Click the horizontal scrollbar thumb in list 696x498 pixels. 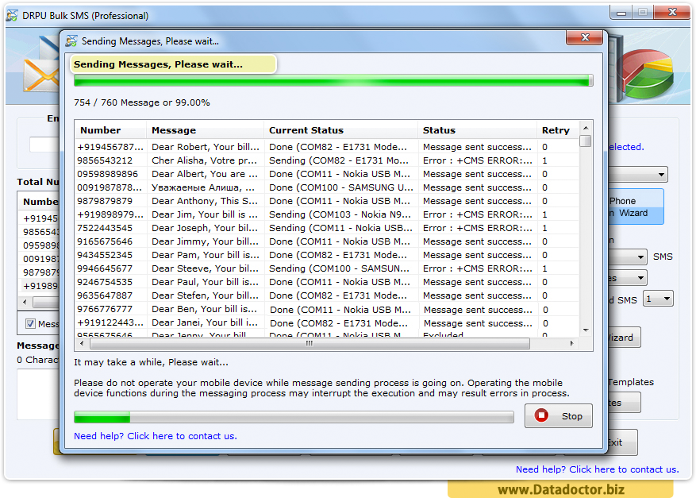(x=310, y=343)
